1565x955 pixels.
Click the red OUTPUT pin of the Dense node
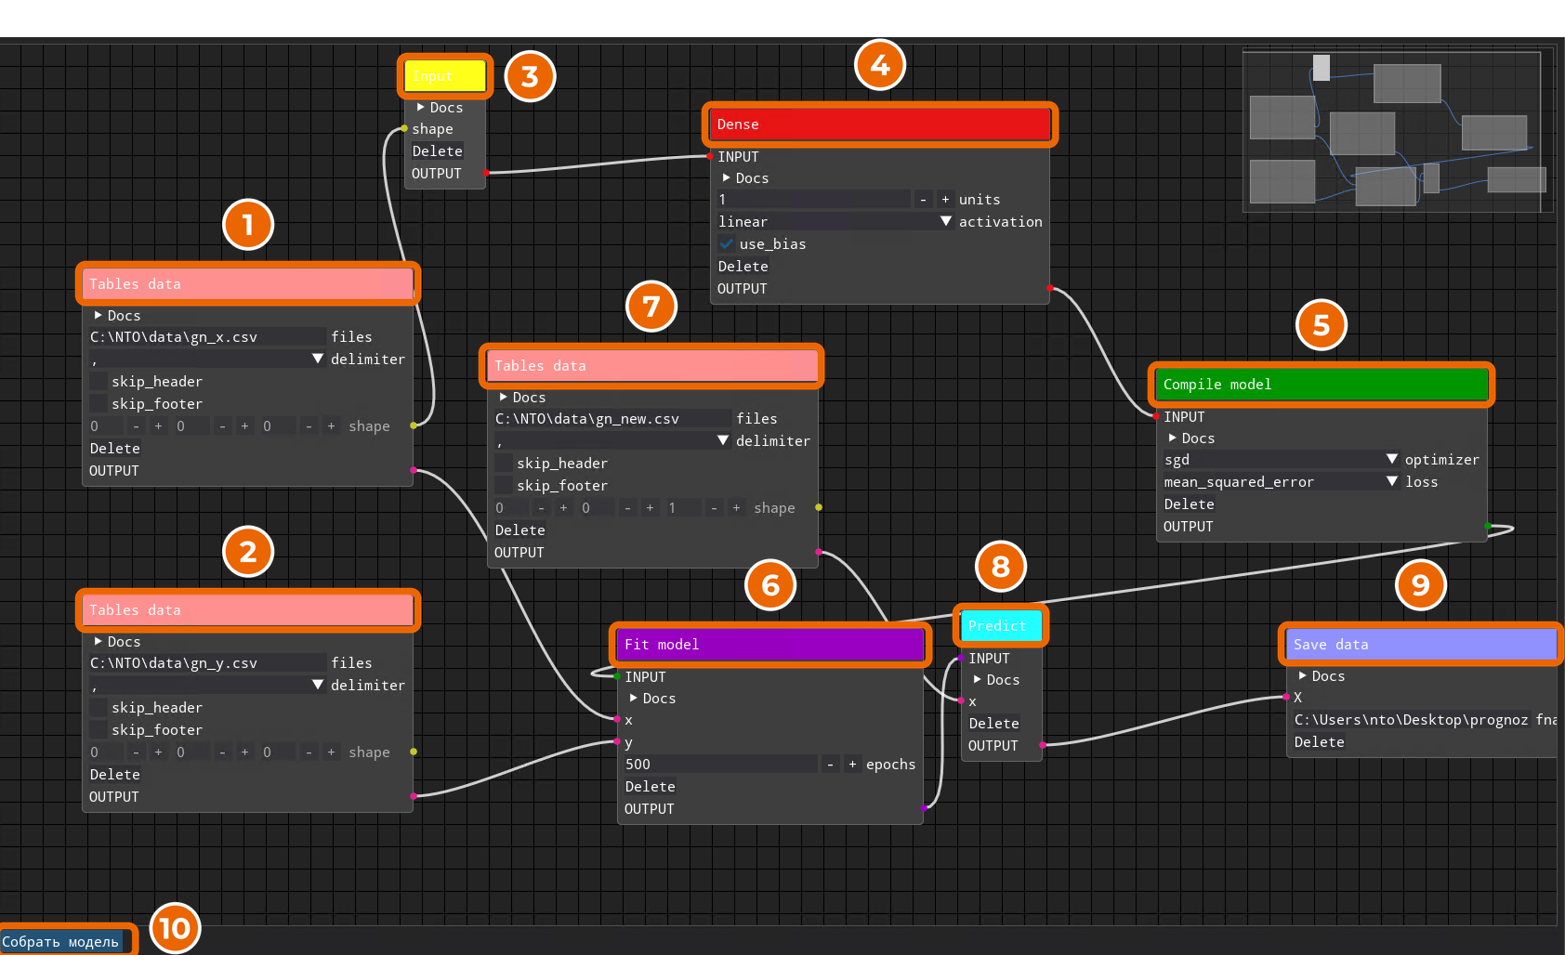pyautogui.click(x=1050, y=288)
